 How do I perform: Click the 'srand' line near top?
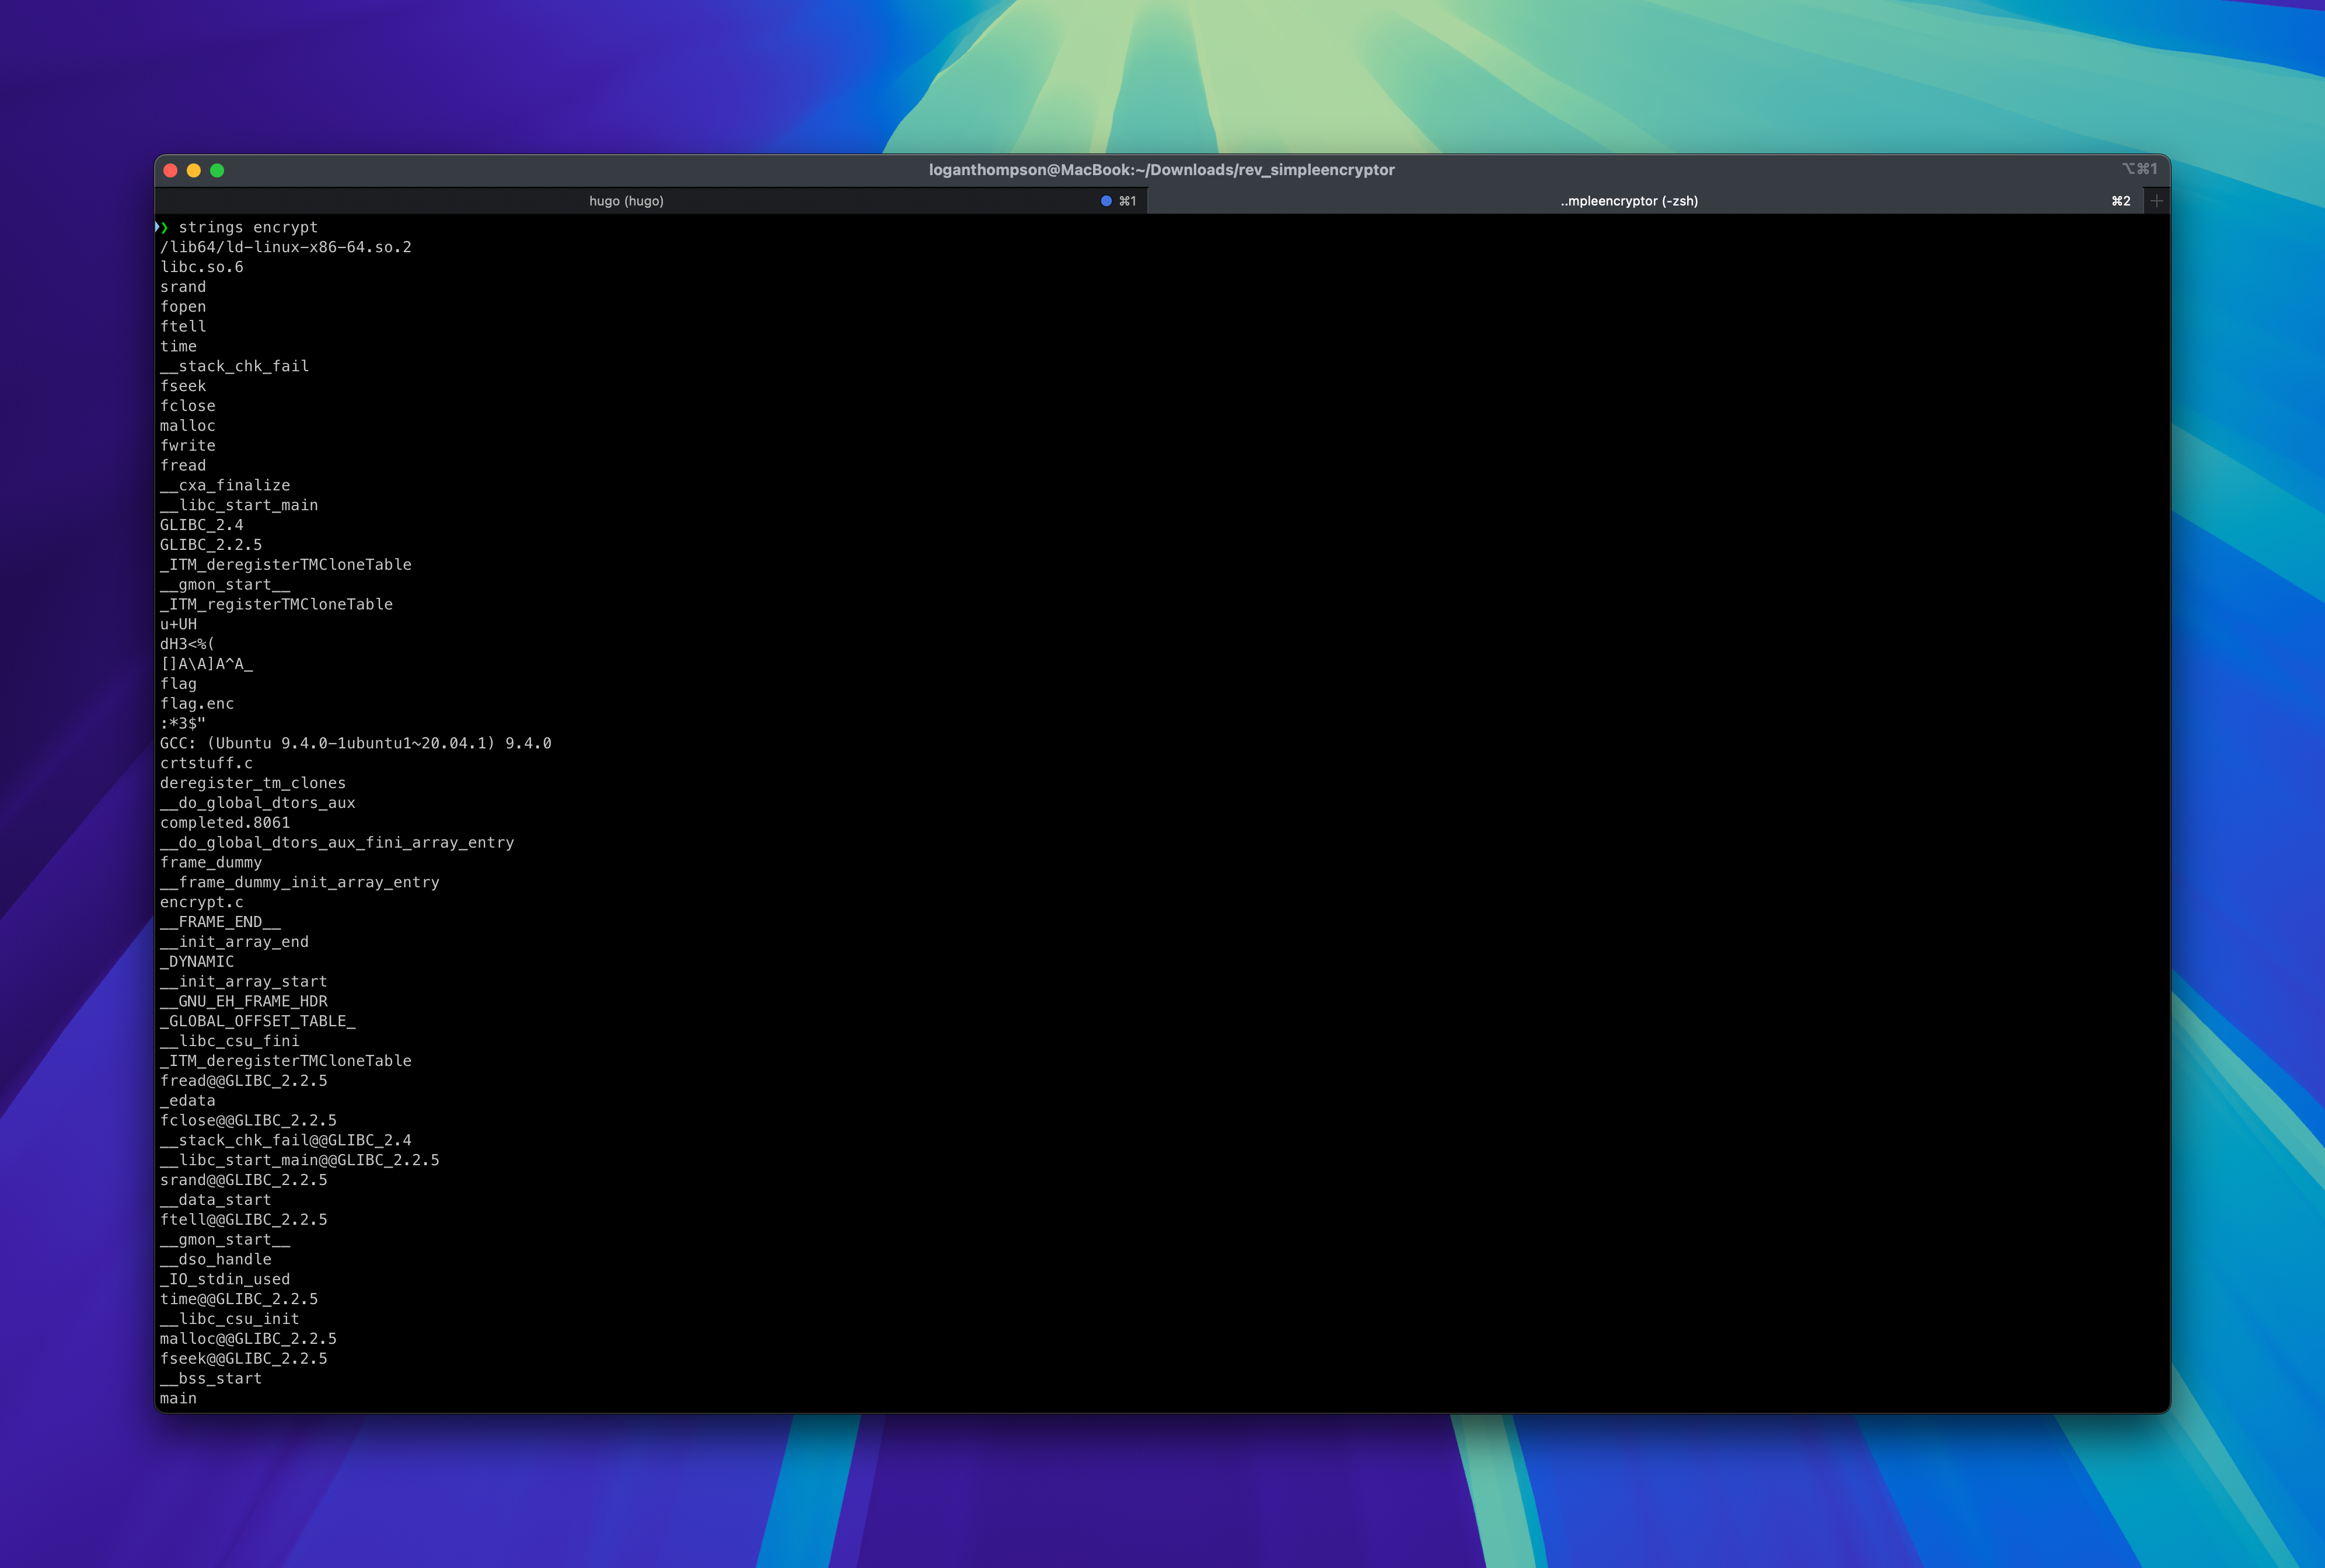point(183,287)
